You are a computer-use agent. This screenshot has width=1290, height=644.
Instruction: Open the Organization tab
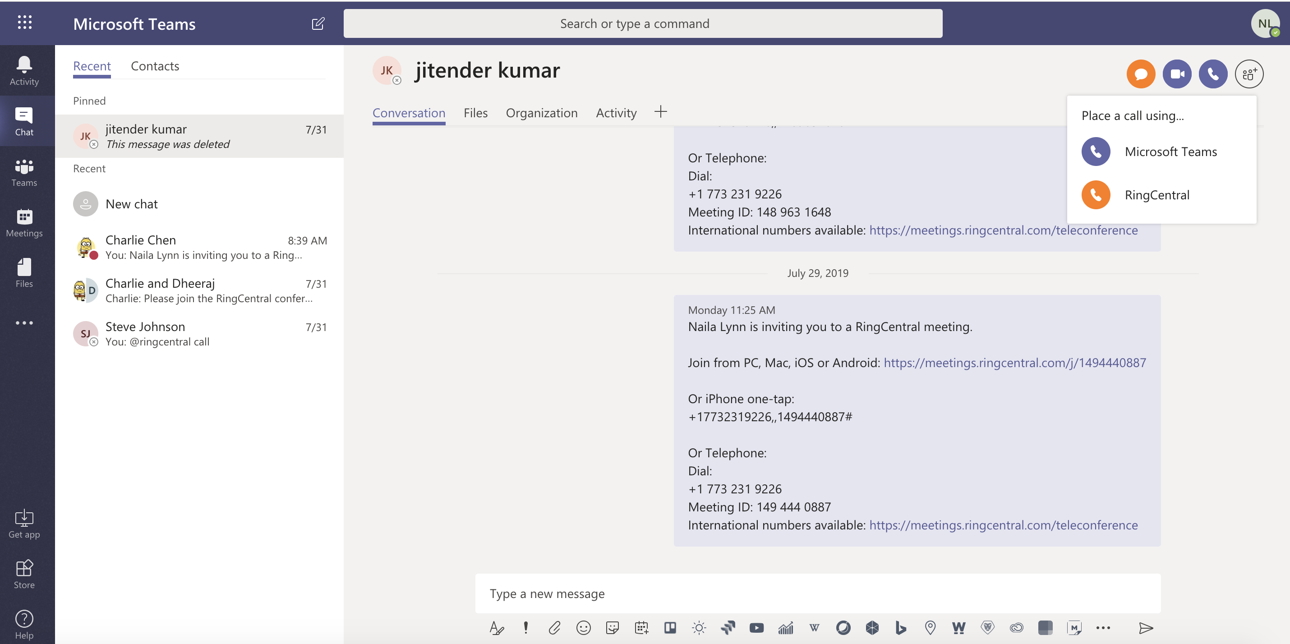(541, 113)
